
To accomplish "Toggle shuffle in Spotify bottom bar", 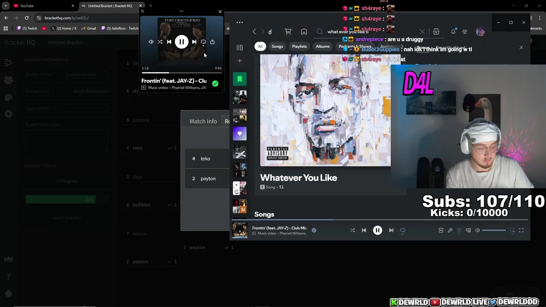I will pyautogui.click(x=352, y=230).
